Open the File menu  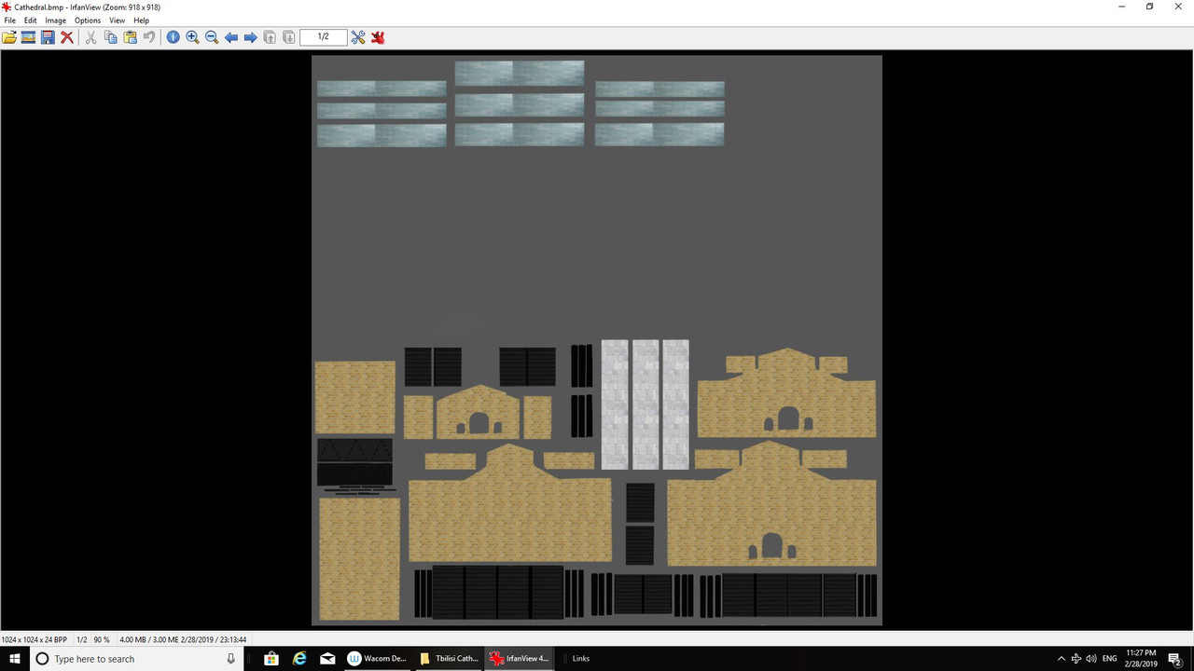point(10,21)
